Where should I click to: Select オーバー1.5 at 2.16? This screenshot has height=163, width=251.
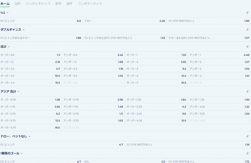[31, 62]
